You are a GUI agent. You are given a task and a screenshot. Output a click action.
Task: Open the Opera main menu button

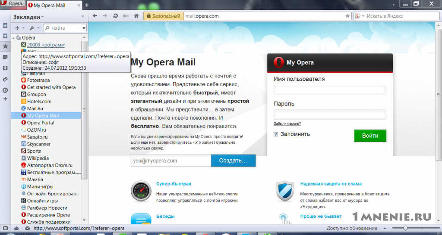click(13, 3)
